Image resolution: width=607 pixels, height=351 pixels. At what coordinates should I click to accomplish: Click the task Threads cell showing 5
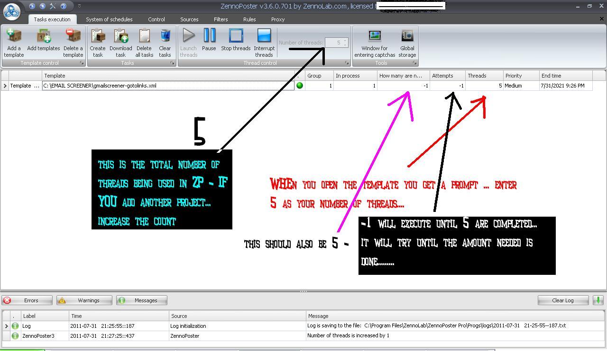pos(484,86)
